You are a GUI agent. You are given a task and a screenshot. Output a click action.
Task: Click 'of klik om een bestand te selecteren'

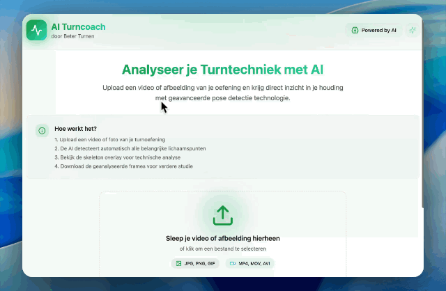222,249
